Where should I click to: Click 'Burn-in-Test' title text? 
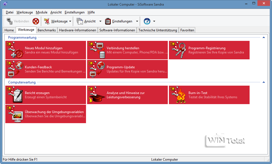pos(198,93)
